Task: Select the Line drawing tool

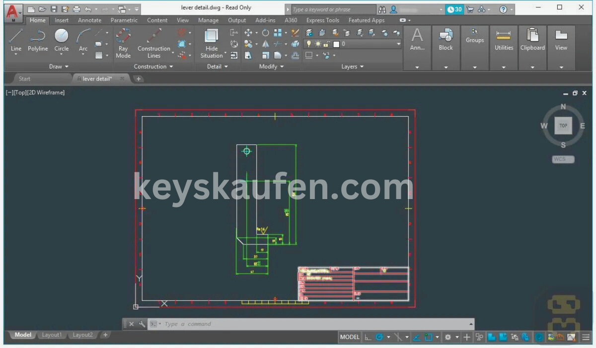Action: (x=16, y=40)
